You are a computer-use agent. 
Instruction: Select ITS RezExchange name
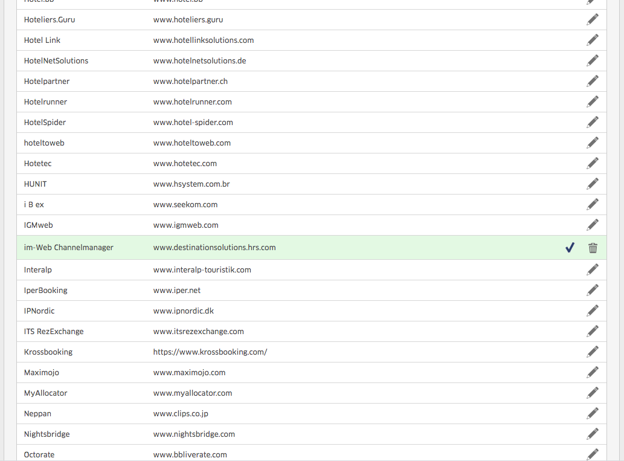(x=54, y=332)
